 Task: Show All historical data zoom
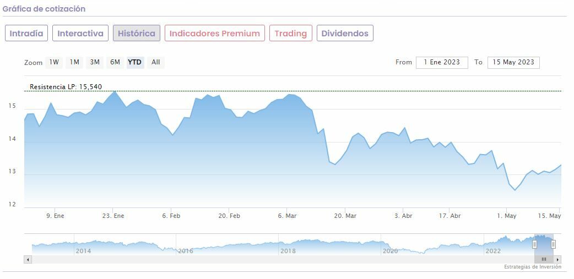156,62
